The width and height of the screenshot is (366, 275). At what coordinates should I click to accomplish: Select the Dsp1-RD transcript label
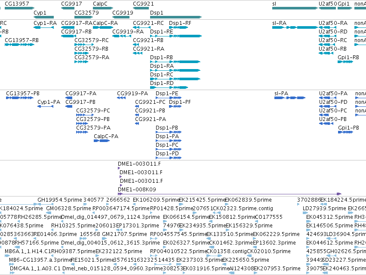click(x=162, y=83)
